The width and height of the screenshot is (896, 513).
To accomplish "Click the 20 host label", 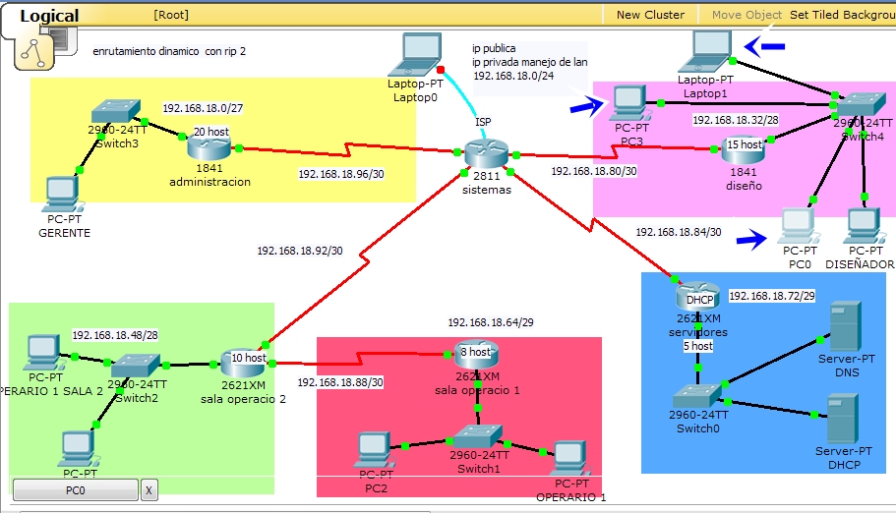I will click(210, 132).
